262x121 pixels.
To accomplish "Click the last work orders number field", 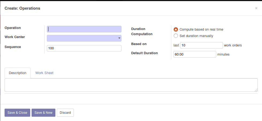I will click(x=201, y=45).
